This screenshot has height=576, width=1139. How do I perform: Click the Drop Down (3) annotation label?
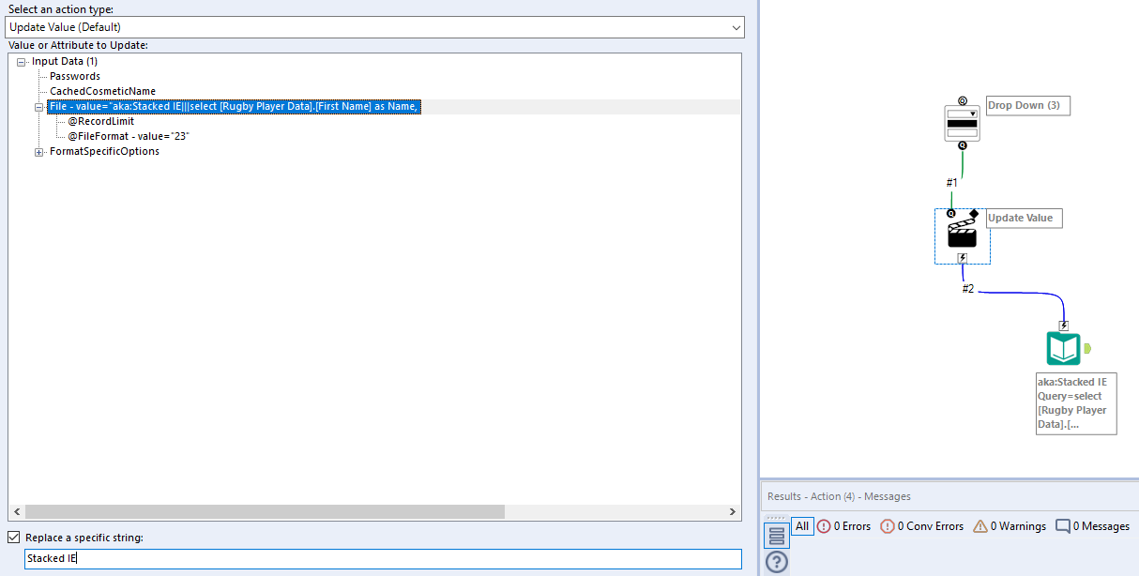1026,105
